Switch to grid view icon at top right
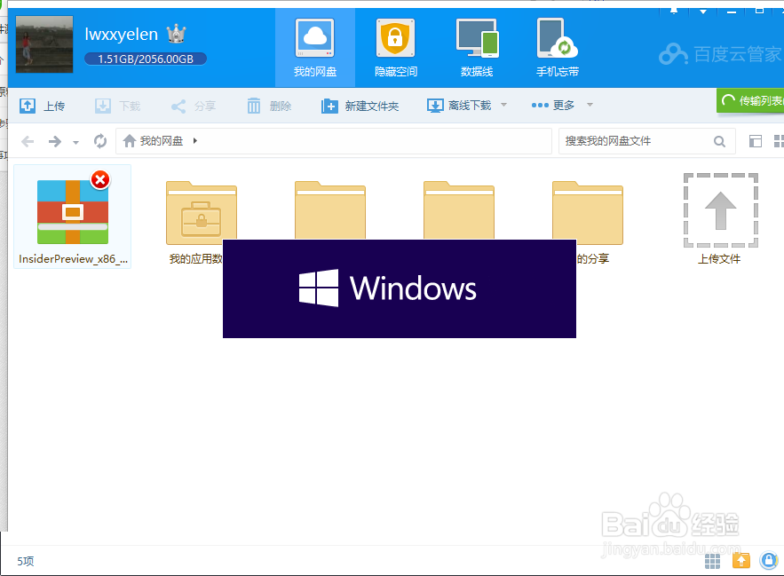Viewport: 784px width, 576px height. [x=779, y=141]
